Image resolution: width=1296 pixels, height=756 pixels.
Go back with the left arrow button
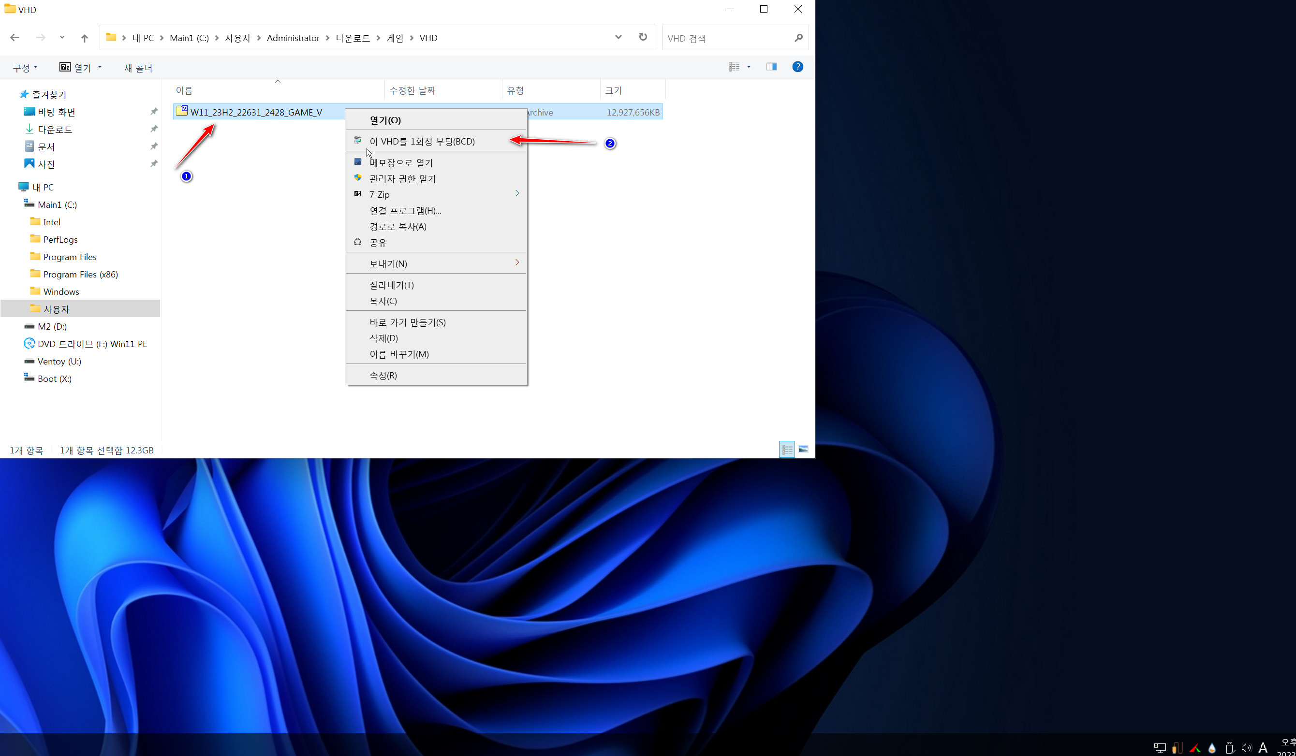click(x=15, y=38)
